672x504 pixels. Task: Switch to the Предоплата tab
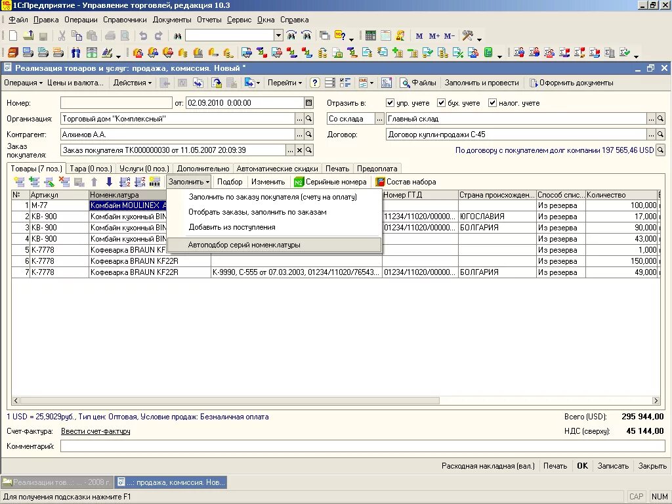[377, 169]
